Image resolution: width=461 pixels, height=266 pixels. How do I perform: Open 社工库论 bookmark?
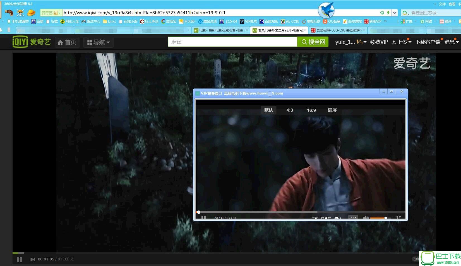(x=149, y=21)
